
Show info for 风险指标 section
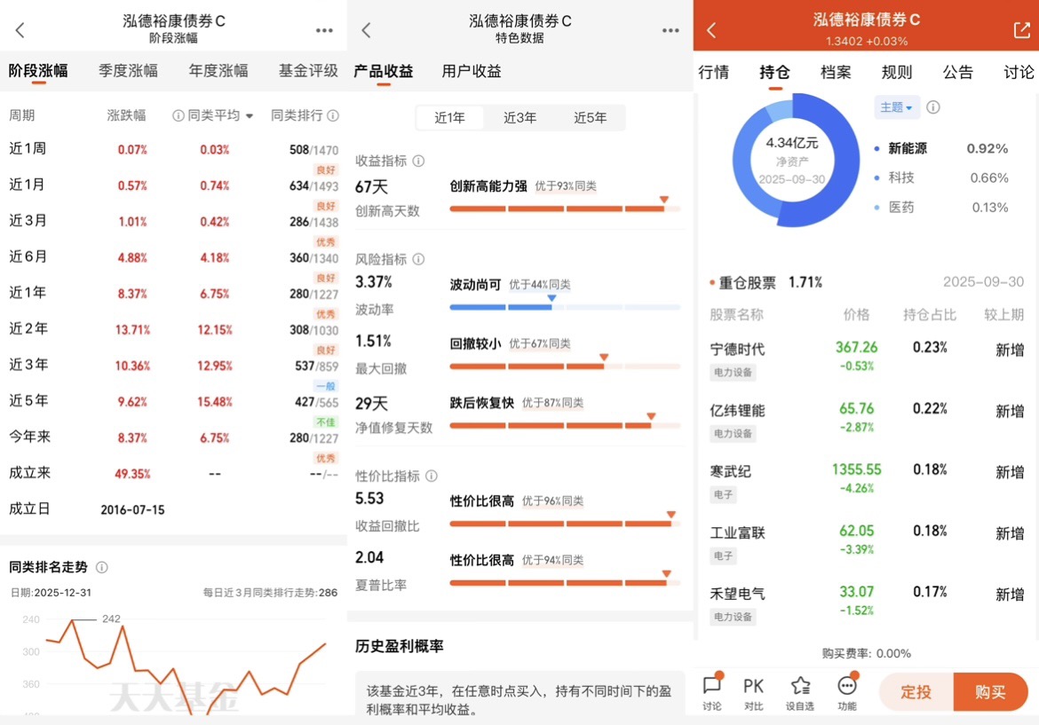pos(419,259)
